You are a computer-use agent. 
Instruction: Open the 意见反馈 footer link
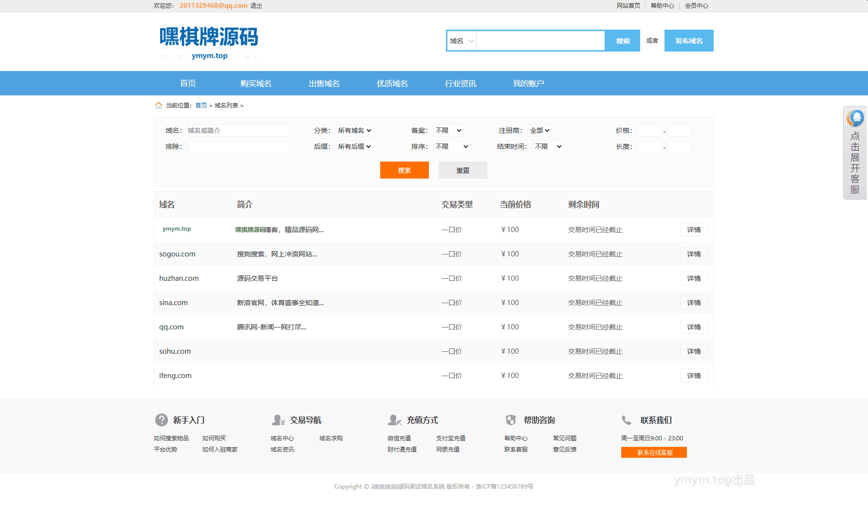point(565,450)
